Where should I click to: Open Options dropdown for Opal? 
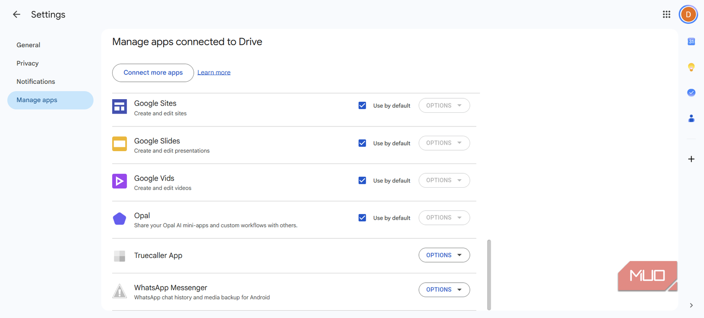coord(444,218)
